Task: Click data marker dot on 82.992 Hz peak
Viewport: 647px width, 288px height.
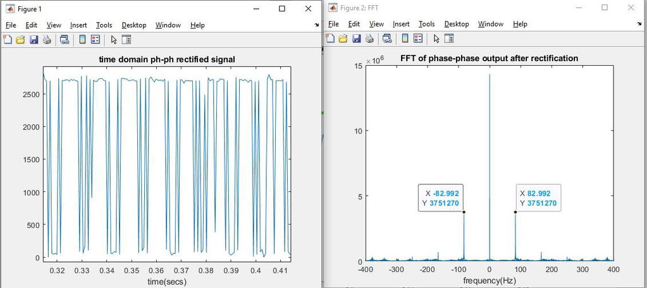Action: [515, 212]
